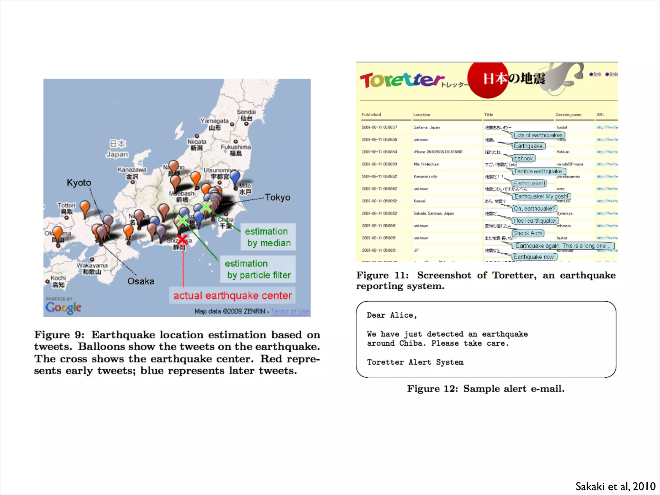
Task: Click the 'actual earthquake center' label box
Action: pyautogui.click(x=232, y=296)
